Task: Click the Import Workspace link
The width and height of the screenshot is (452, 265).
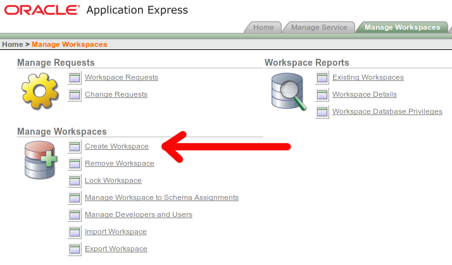Action: coord(116,231)
